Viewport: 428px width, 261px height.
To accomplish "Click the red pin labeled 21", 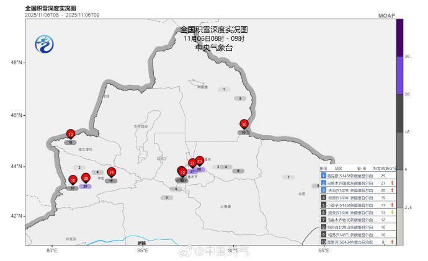I will [192, 164].
